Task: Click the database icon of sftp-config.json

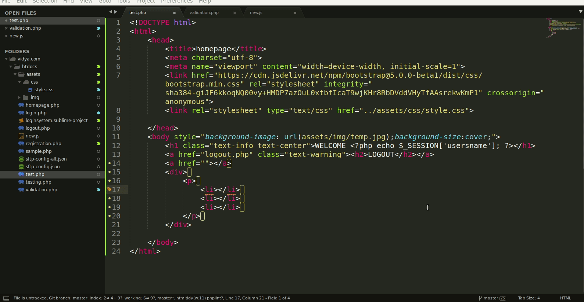Action: pyautogui.click(x=21, y=167)
